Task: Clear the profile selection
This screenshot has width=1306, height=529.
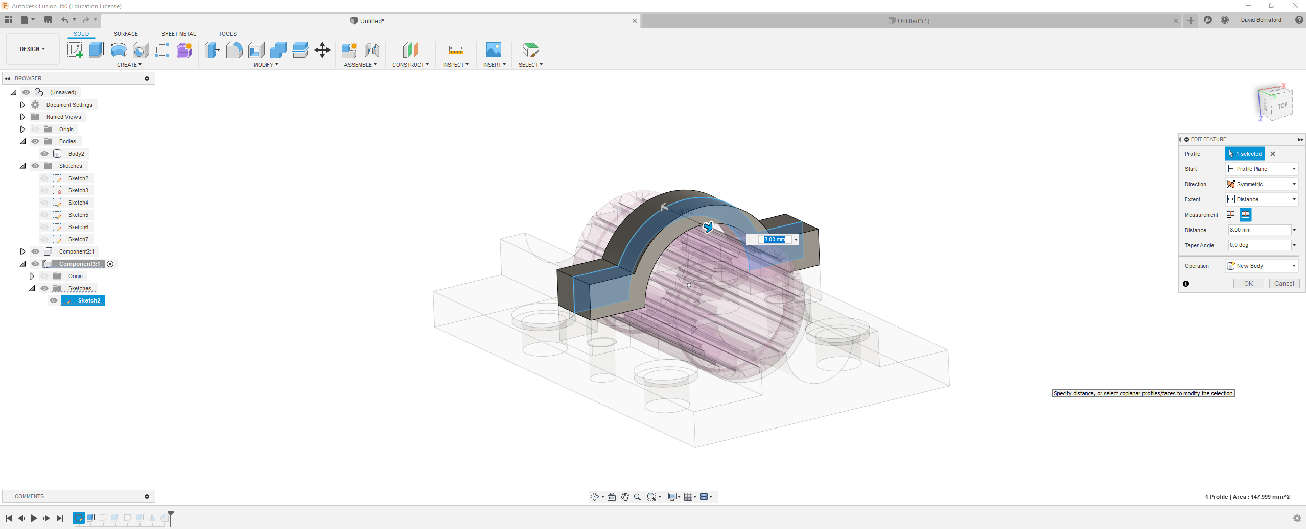Action: pos(1273,154)
